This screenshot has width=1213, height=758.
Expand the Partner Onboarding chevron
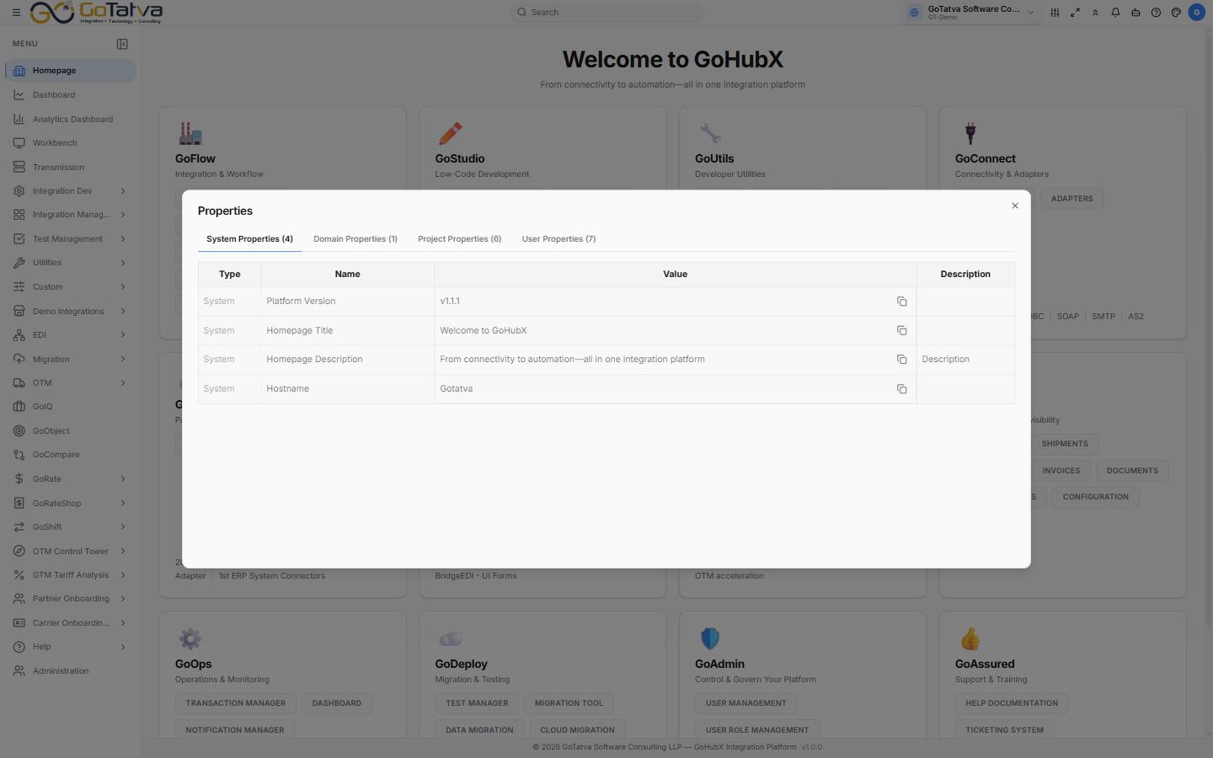pos(123,599)
